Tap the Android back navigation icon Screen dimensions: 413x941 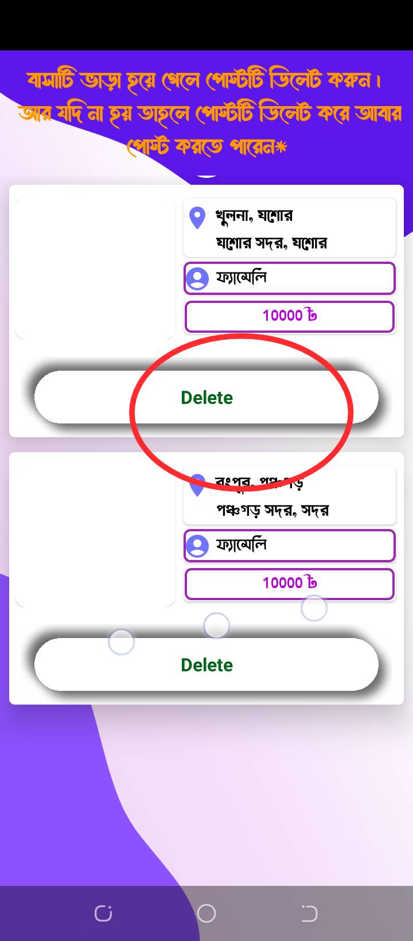pyautogui.click(x=309, y=913)
